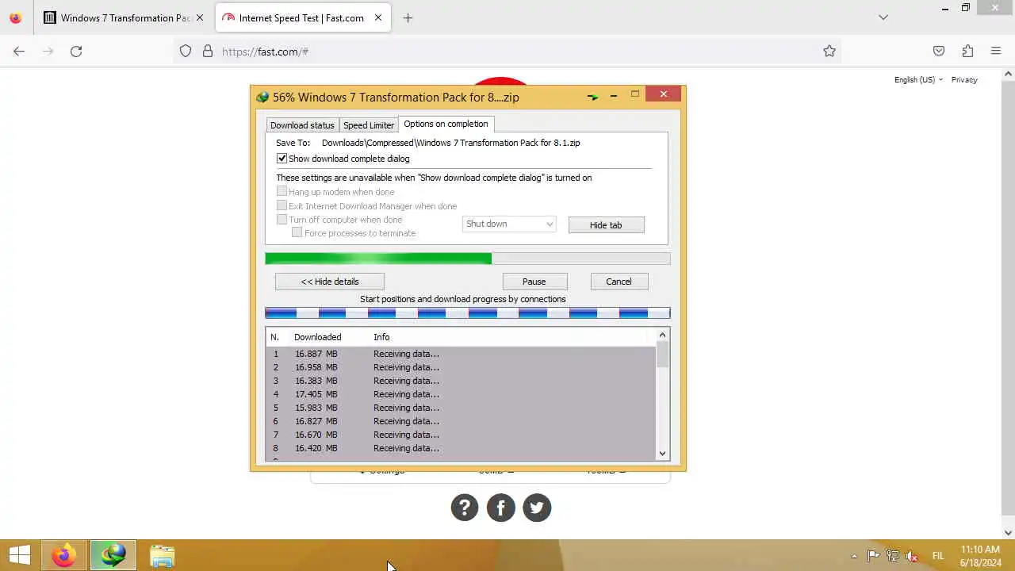This screenshot has width=1015, height=571.
Task: Select the Options on completion tab
Action: click(x=446, y=124)
